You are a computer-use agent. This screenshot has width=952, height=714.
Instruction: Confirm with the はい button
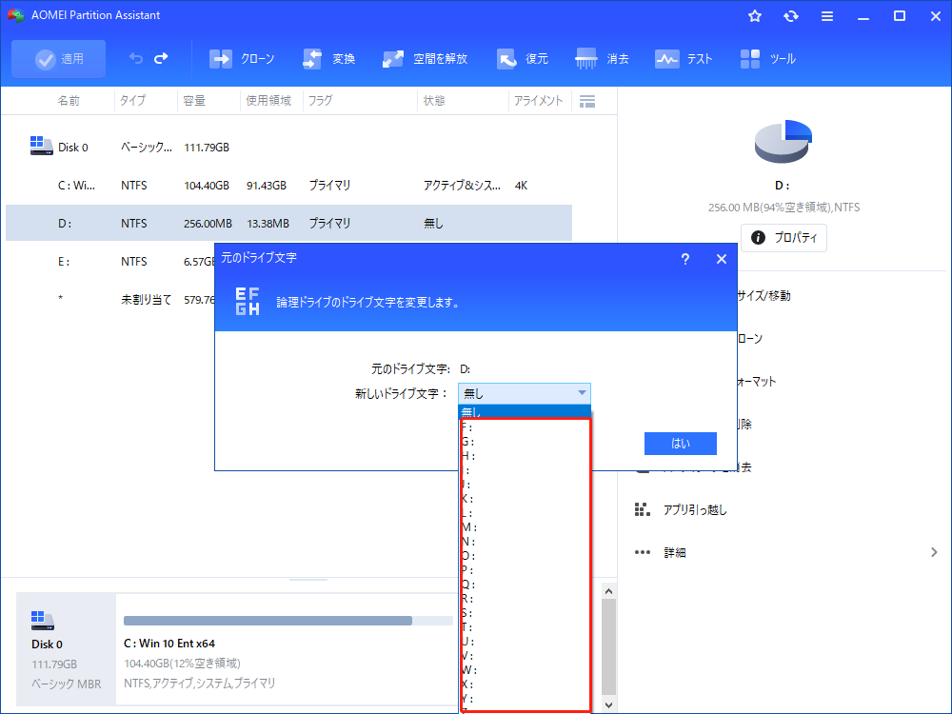click(x=680, y=444)
